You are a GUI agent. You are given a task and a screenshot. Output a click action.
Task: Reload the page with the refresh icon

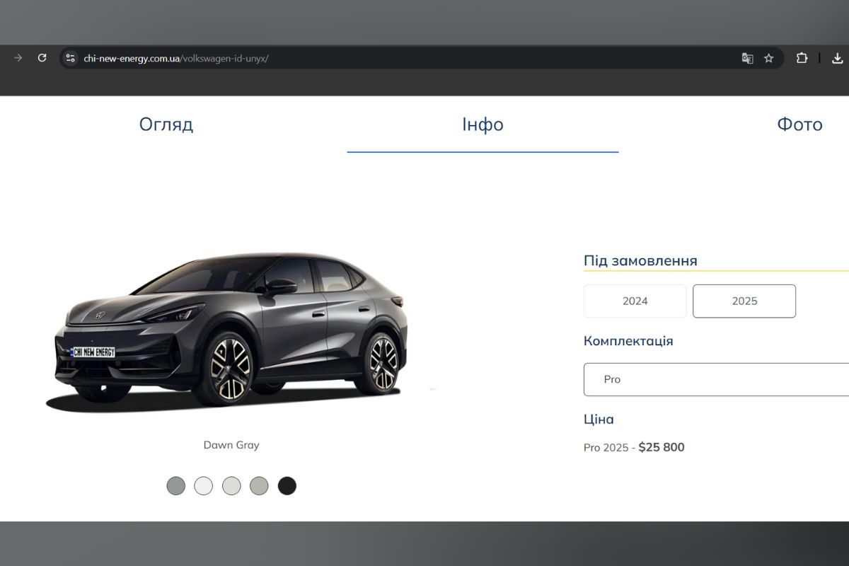[42, 59]
